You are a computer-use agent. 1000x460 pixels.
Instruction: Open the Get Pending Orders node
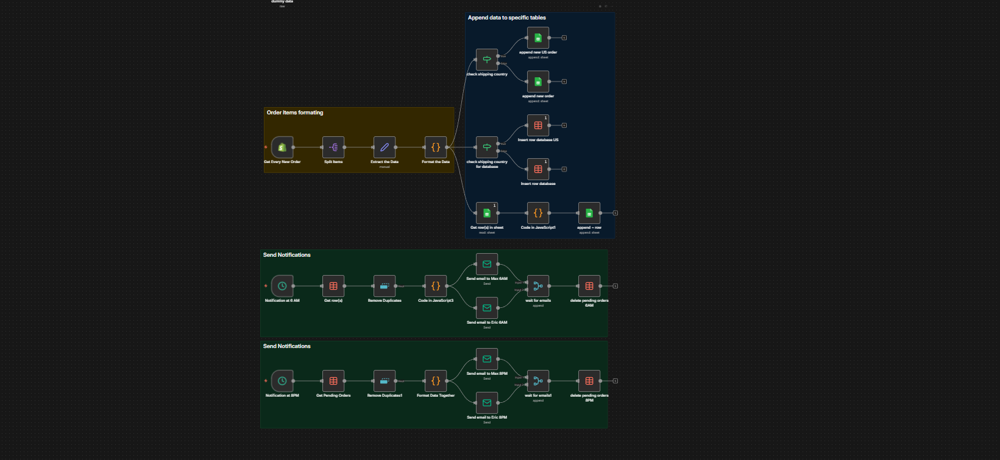coord(333,381)
